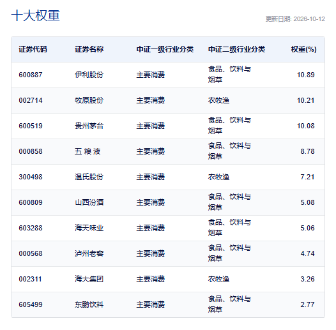336x330 pixels.
Task: Click stock code 300498
Action: click(31, 177)
